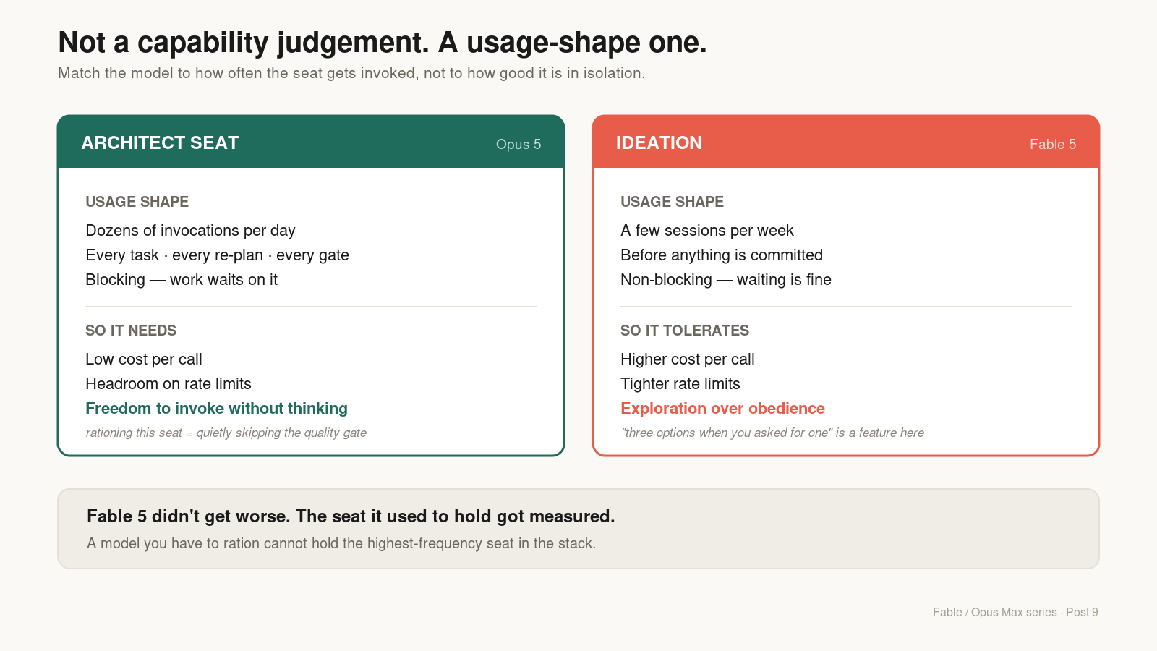Select green text "Freedom to invoke without thinking"
This screenshot has height=651, width=1157.
[216, 409]
